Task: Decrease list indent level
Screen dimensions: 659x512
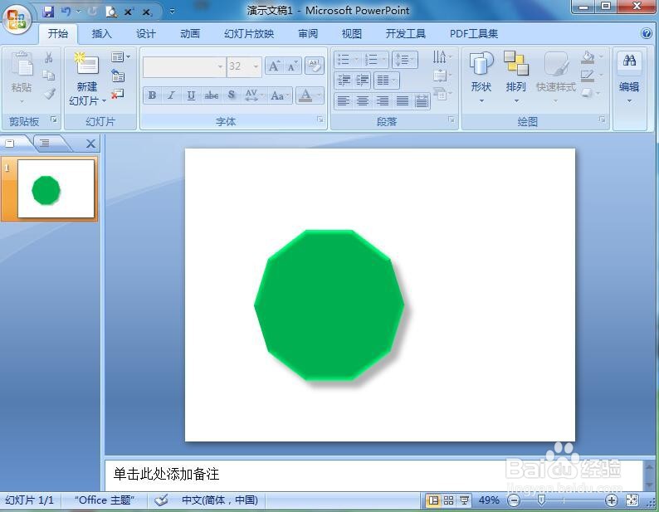Action: 344,80
